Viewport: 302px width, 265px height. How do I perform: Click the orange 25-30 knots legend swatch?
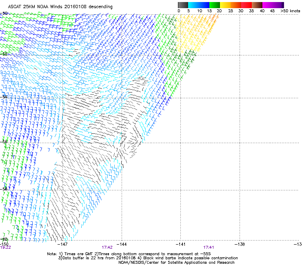[x=236, y=5]
